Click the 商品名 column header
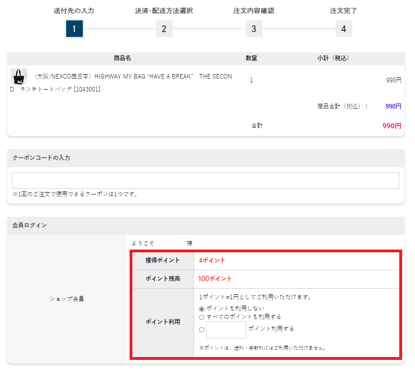Image resolution: width=415 pixels, height=370 pixels. 122,58
